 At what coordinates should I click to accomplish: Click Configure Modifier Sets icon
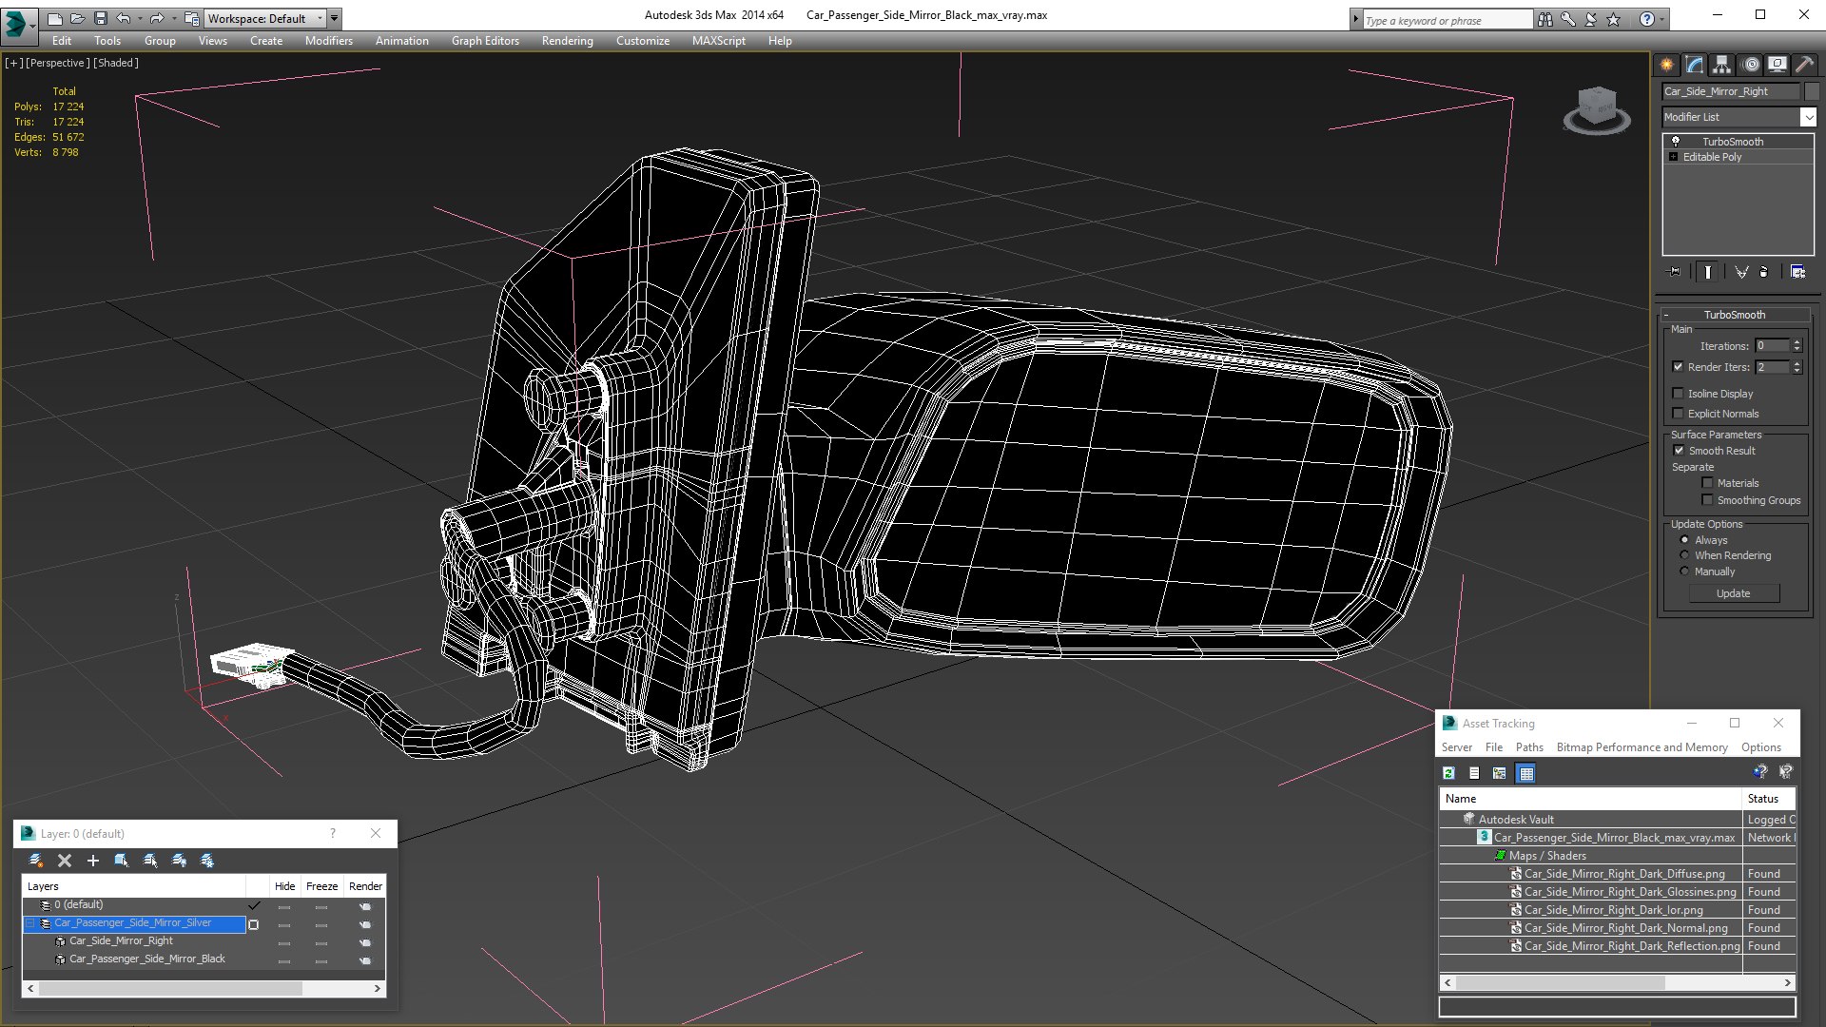[x=1797, y=272]
